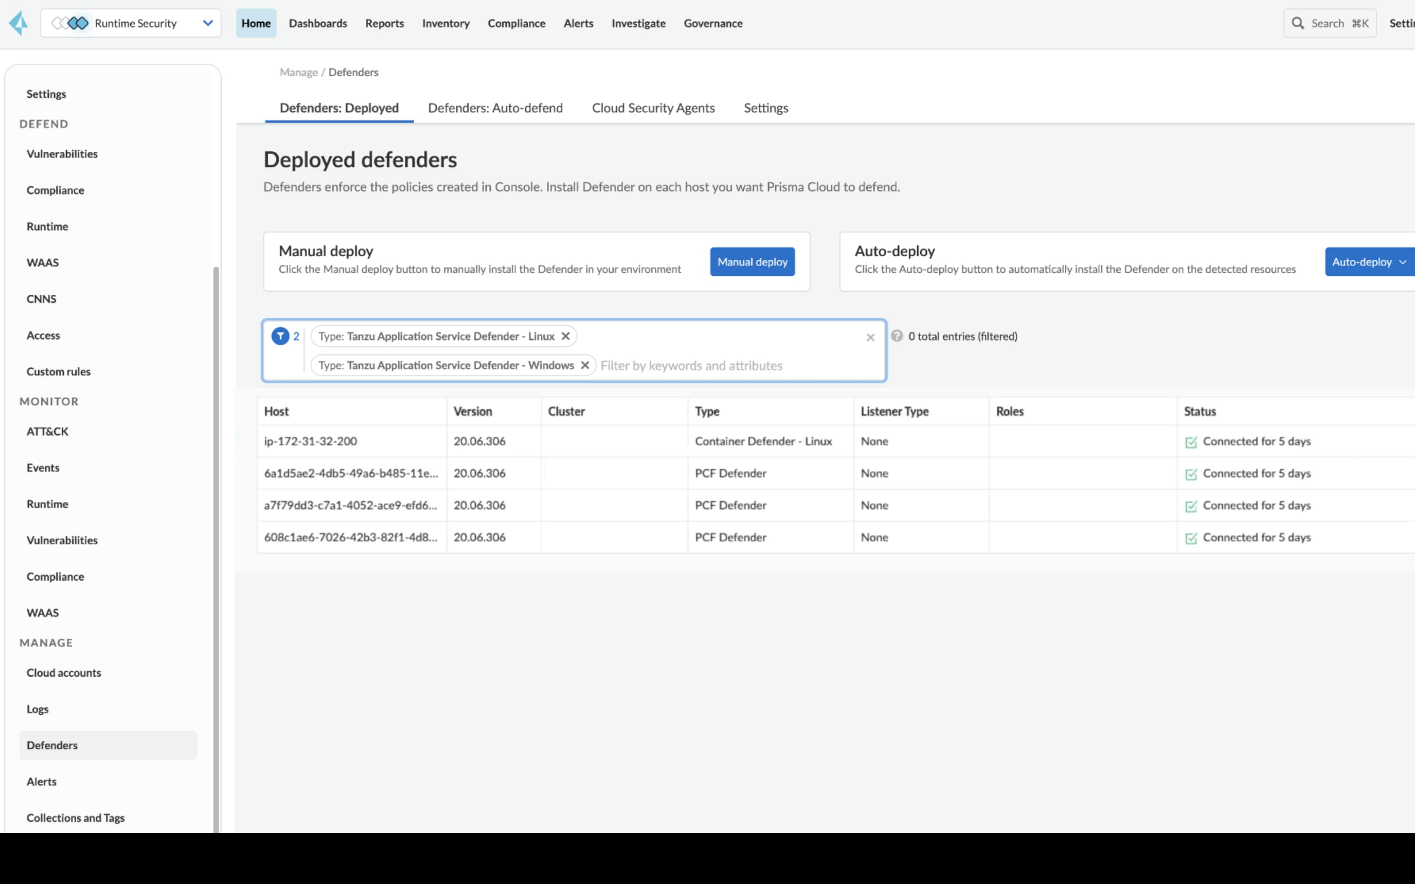The height and width of the screenshot is (884, 1415).
Task: Switch to Defenders Auto-defend tab
Action: [x=496, y=107]
